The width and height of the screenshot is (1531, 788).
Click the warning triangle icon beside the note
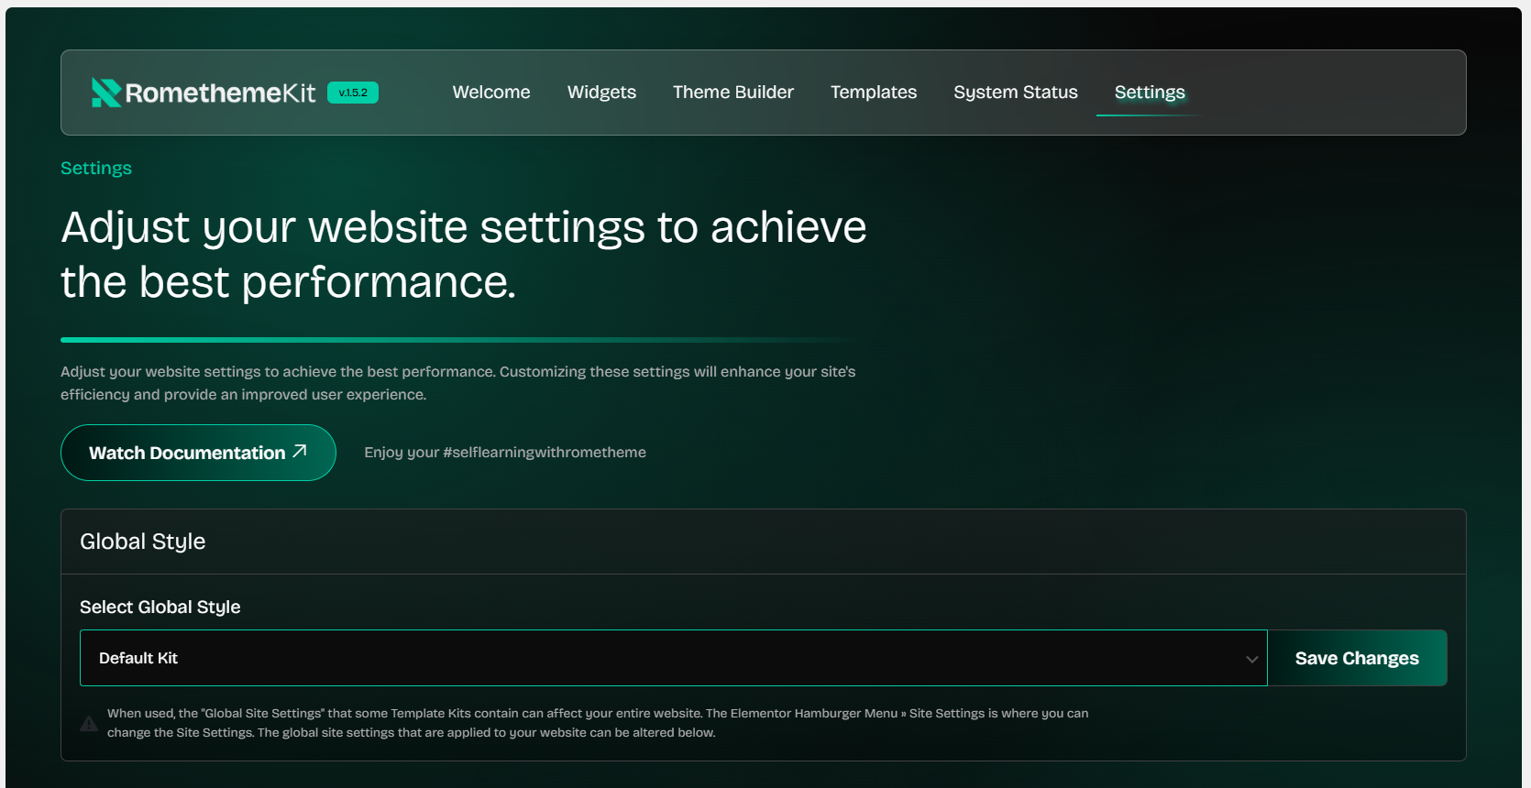click(x=89, y=723)
